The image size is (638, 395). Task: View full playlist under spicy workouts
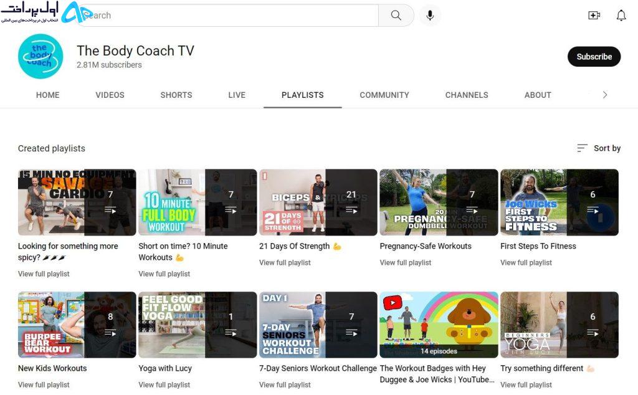coord(44,274)
